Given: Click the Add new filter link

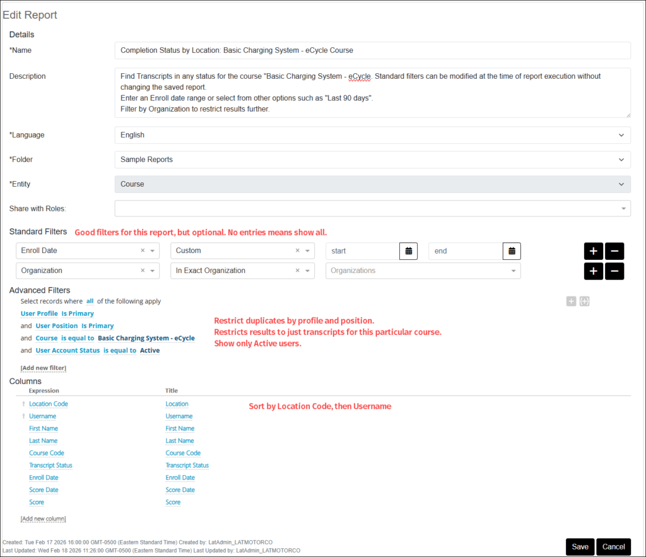Looking at the screenshot, I should 43,368.
